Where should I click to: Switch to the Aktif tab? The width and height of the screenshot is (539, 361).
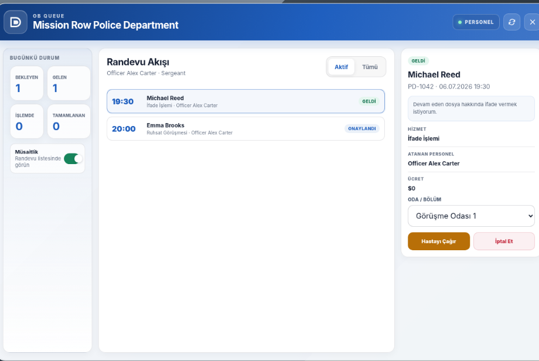(341, 67)
